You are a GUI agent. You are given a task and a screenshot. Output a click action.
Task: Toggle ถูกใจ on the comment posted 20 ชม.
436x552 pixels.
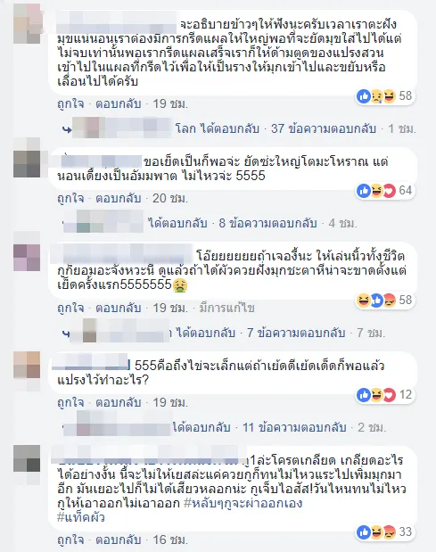tap(70, 198)
